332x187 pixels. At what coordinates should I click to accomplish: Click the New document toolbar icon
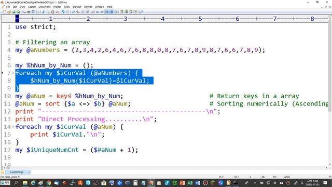[x=5, y=12]
